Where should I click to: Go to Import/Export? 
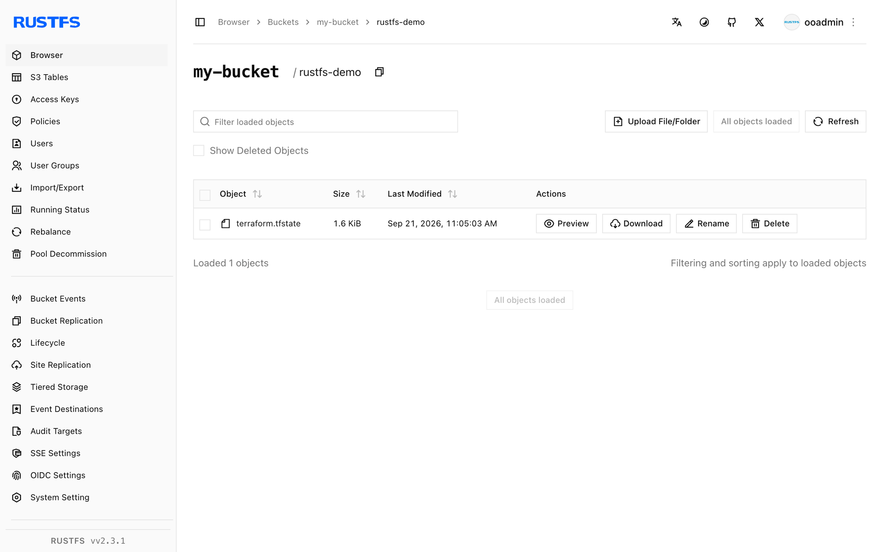[87, 188]
